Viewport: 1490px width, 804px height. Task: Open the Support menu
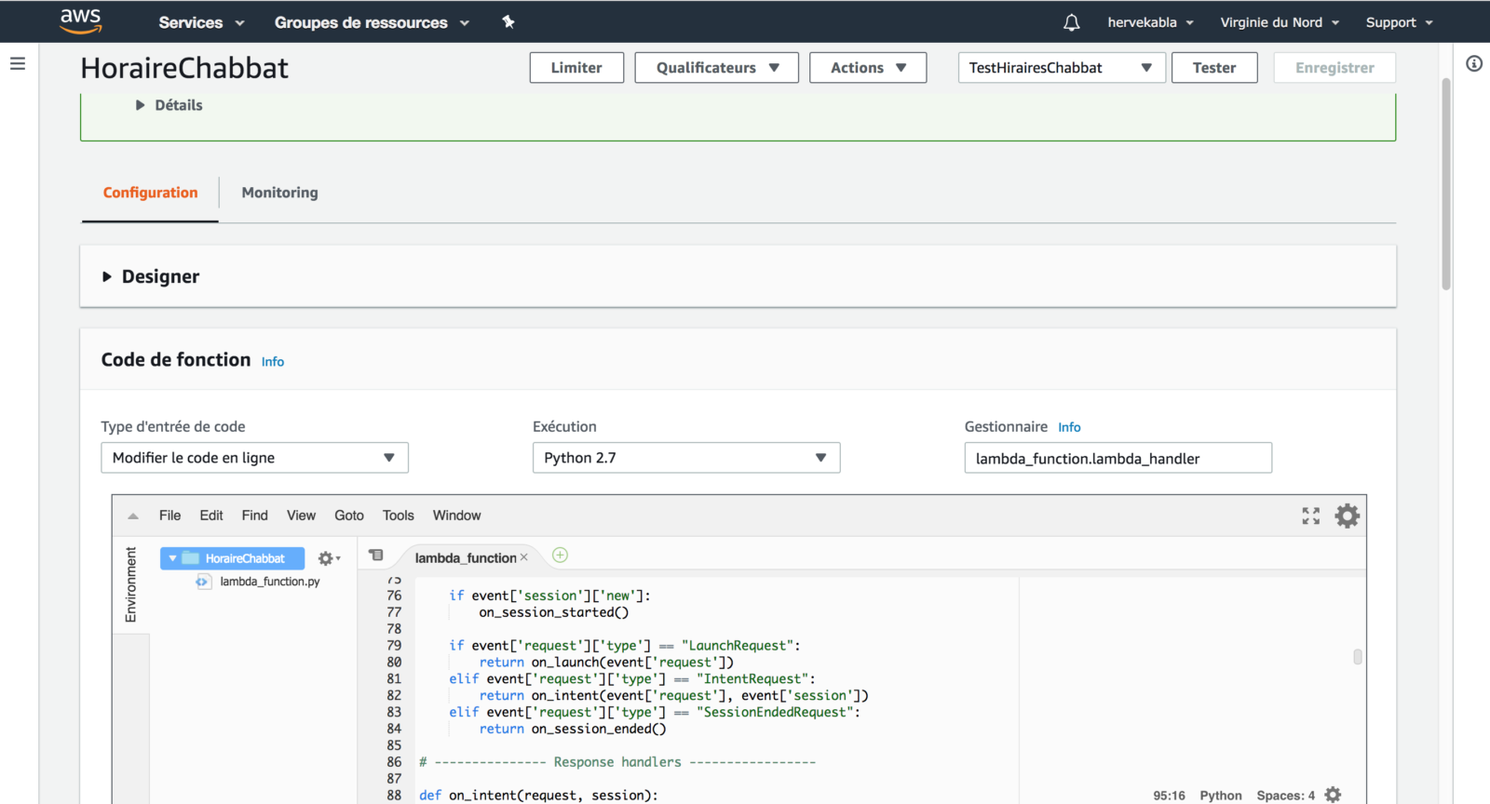[x=1400, y=22]
